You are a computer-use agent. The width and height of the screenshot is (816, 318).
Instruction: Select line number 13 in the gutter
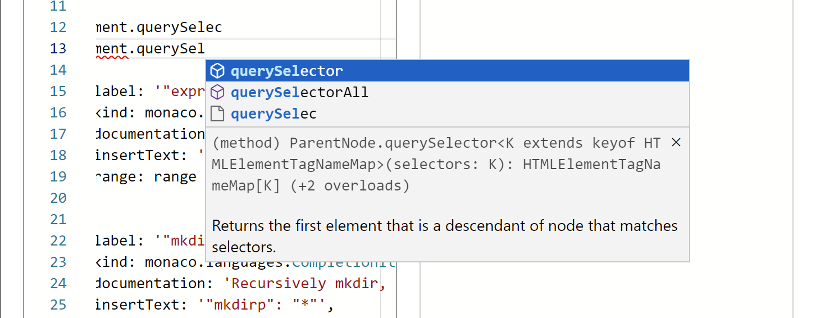tap(58, 48)
